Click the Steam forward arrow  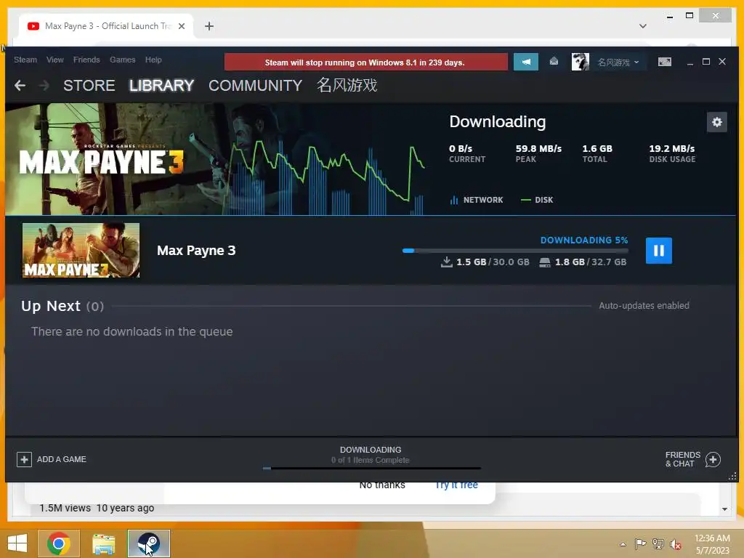click(44, 86)
